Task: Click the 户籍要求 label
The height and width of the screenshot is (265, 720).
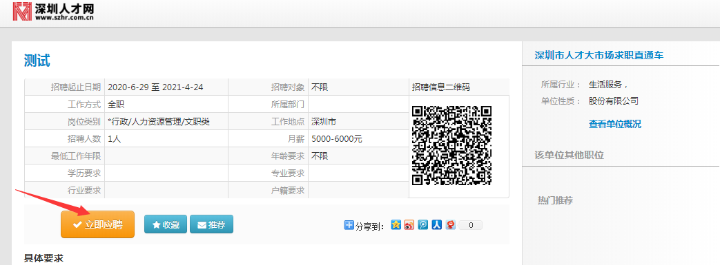Action: point(288,191)
